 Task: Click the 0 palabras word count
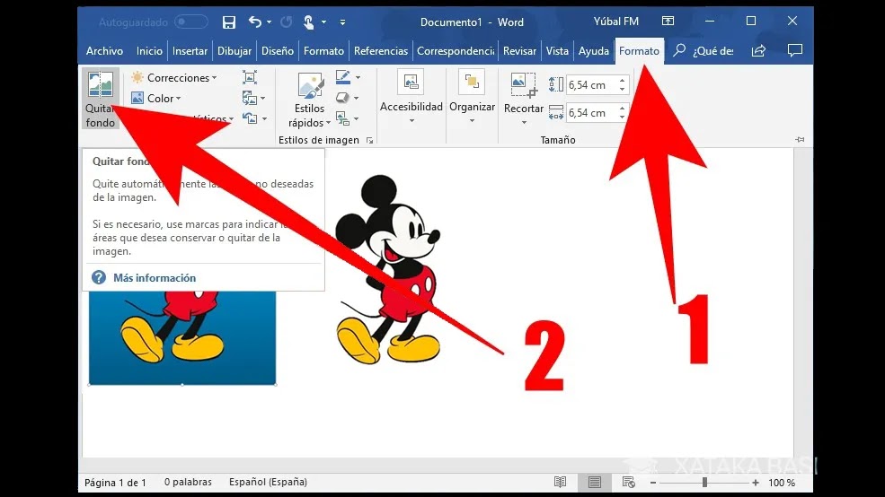pyautogui.click(x=188, y=482)
